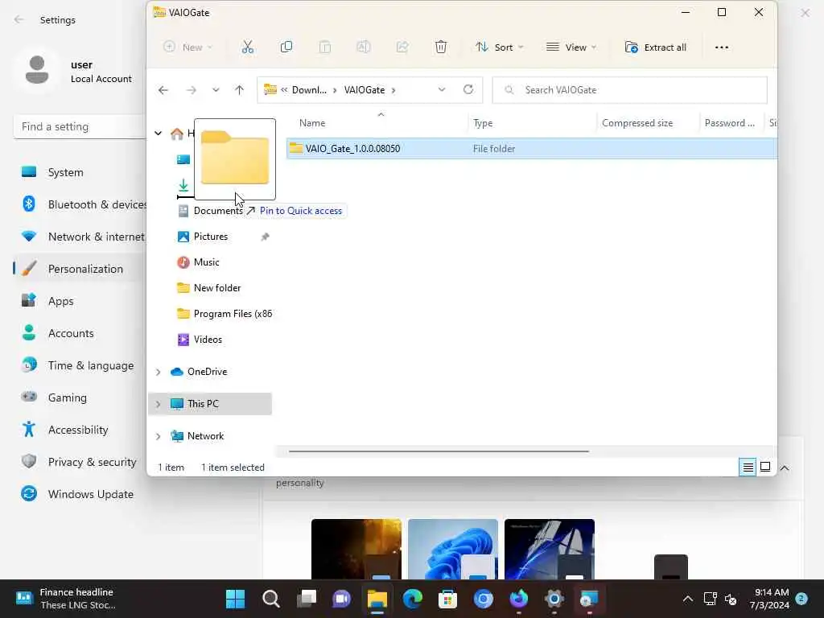
Task: Switch to details view layout icon
Action: [748, 468]
